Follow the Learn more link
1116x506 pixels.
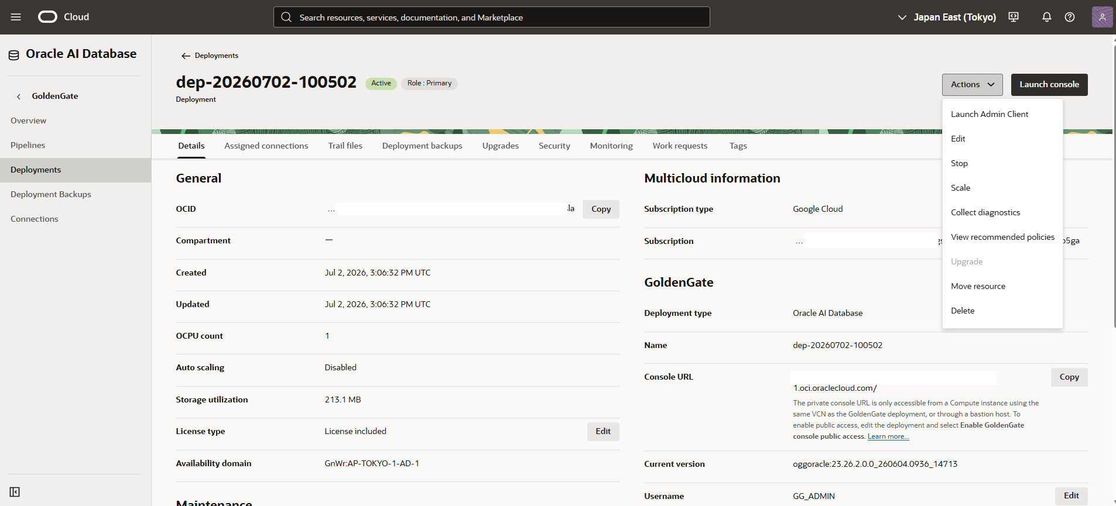pos(888,436)
